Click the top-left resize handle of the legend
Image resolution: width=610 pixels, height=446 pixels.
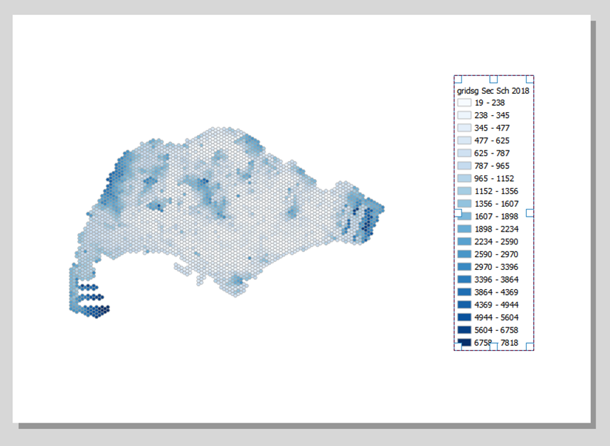point(458,79)
